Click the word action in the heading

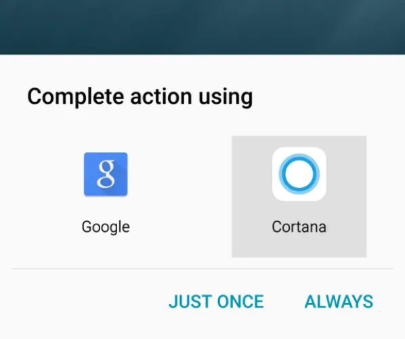pos(161,97)
